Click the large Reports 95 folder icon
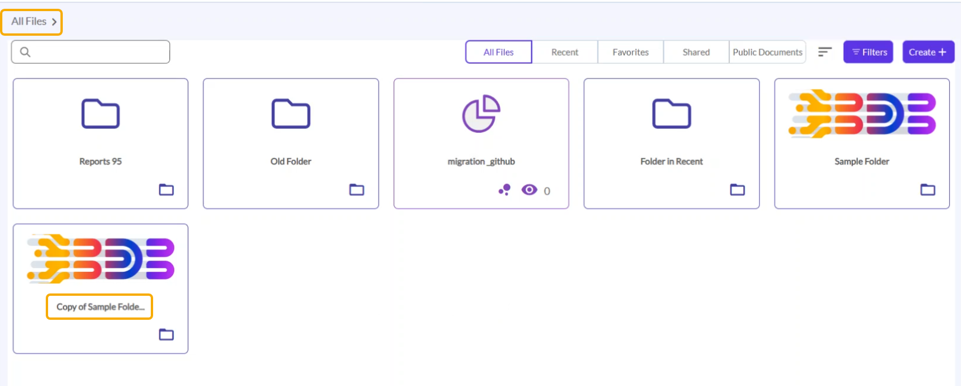This screenshot has height=386, width=961. 100,114
